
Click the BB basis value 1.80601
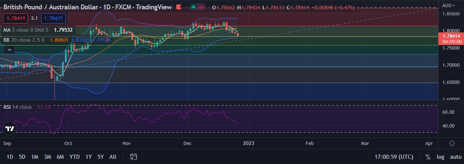pyautogui.click(x=59, y=40)
